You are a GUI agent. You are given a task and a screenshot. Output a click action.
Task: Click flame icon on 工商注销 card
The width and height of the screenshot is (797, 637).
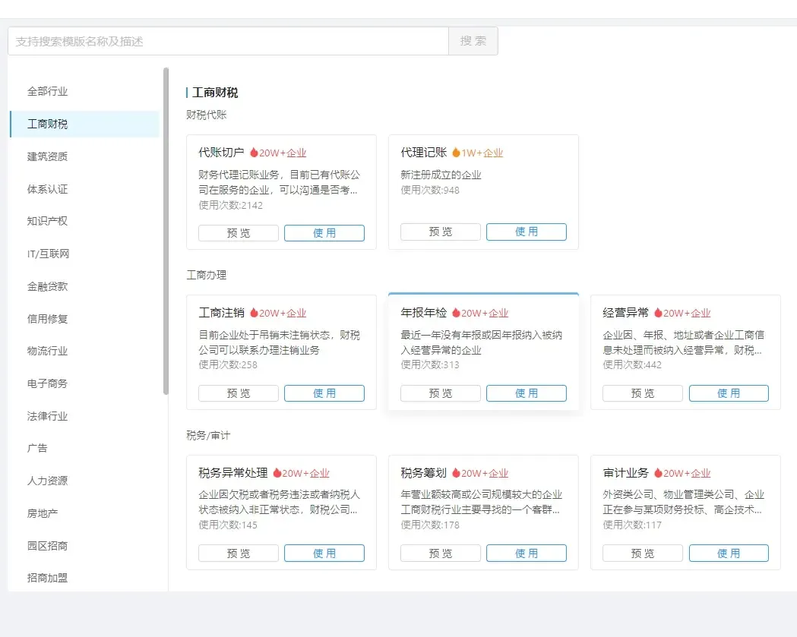tap(254, 312)
